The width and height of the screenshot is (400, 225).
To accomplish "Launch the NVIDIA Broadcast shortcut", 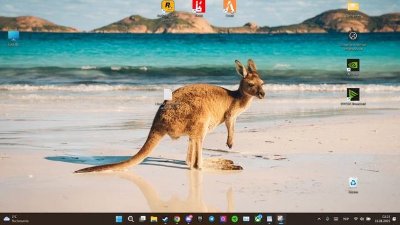I will pos(353,97).
